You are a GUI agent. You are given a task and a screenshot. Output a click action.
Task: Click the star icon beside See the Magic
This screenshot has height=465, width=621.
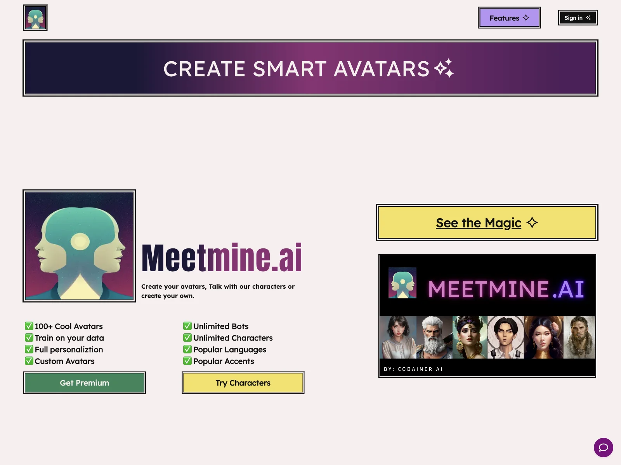(532, 222)
